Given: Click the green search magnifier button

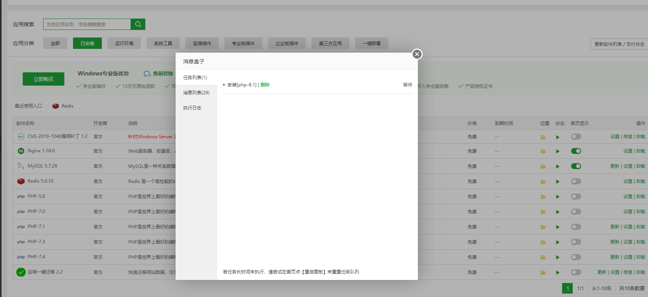Looking at the screenshot, I should [138, 24].
